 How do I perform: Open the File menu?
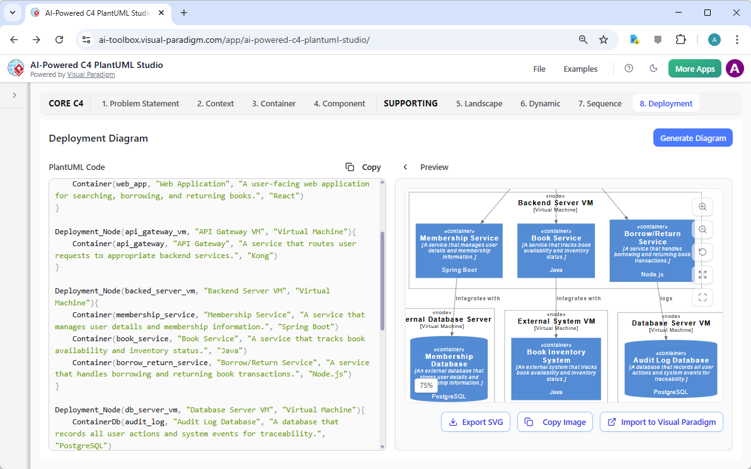pos(539,69)
